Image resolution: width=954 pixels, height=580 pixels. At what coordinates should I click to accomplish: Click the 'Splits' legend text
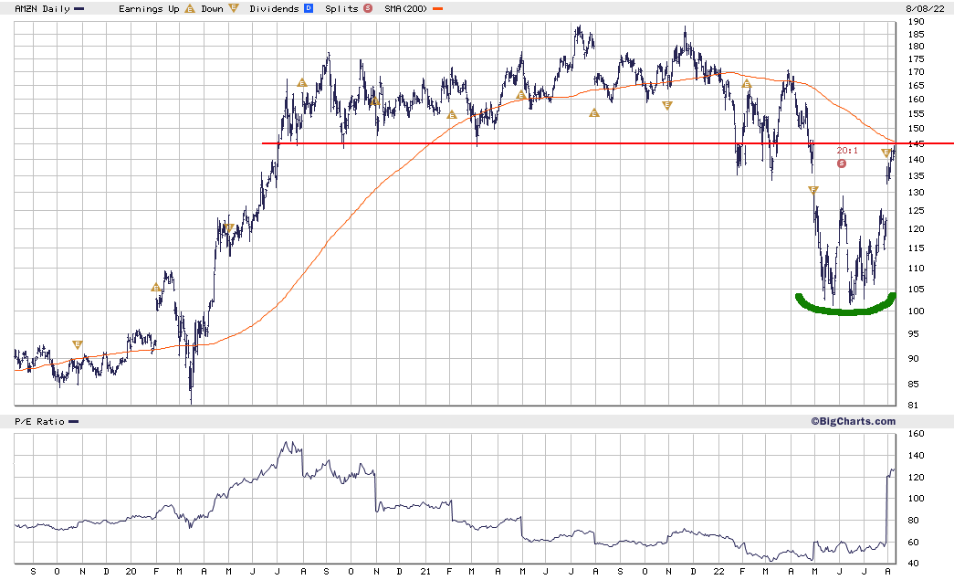click(342, 8)
